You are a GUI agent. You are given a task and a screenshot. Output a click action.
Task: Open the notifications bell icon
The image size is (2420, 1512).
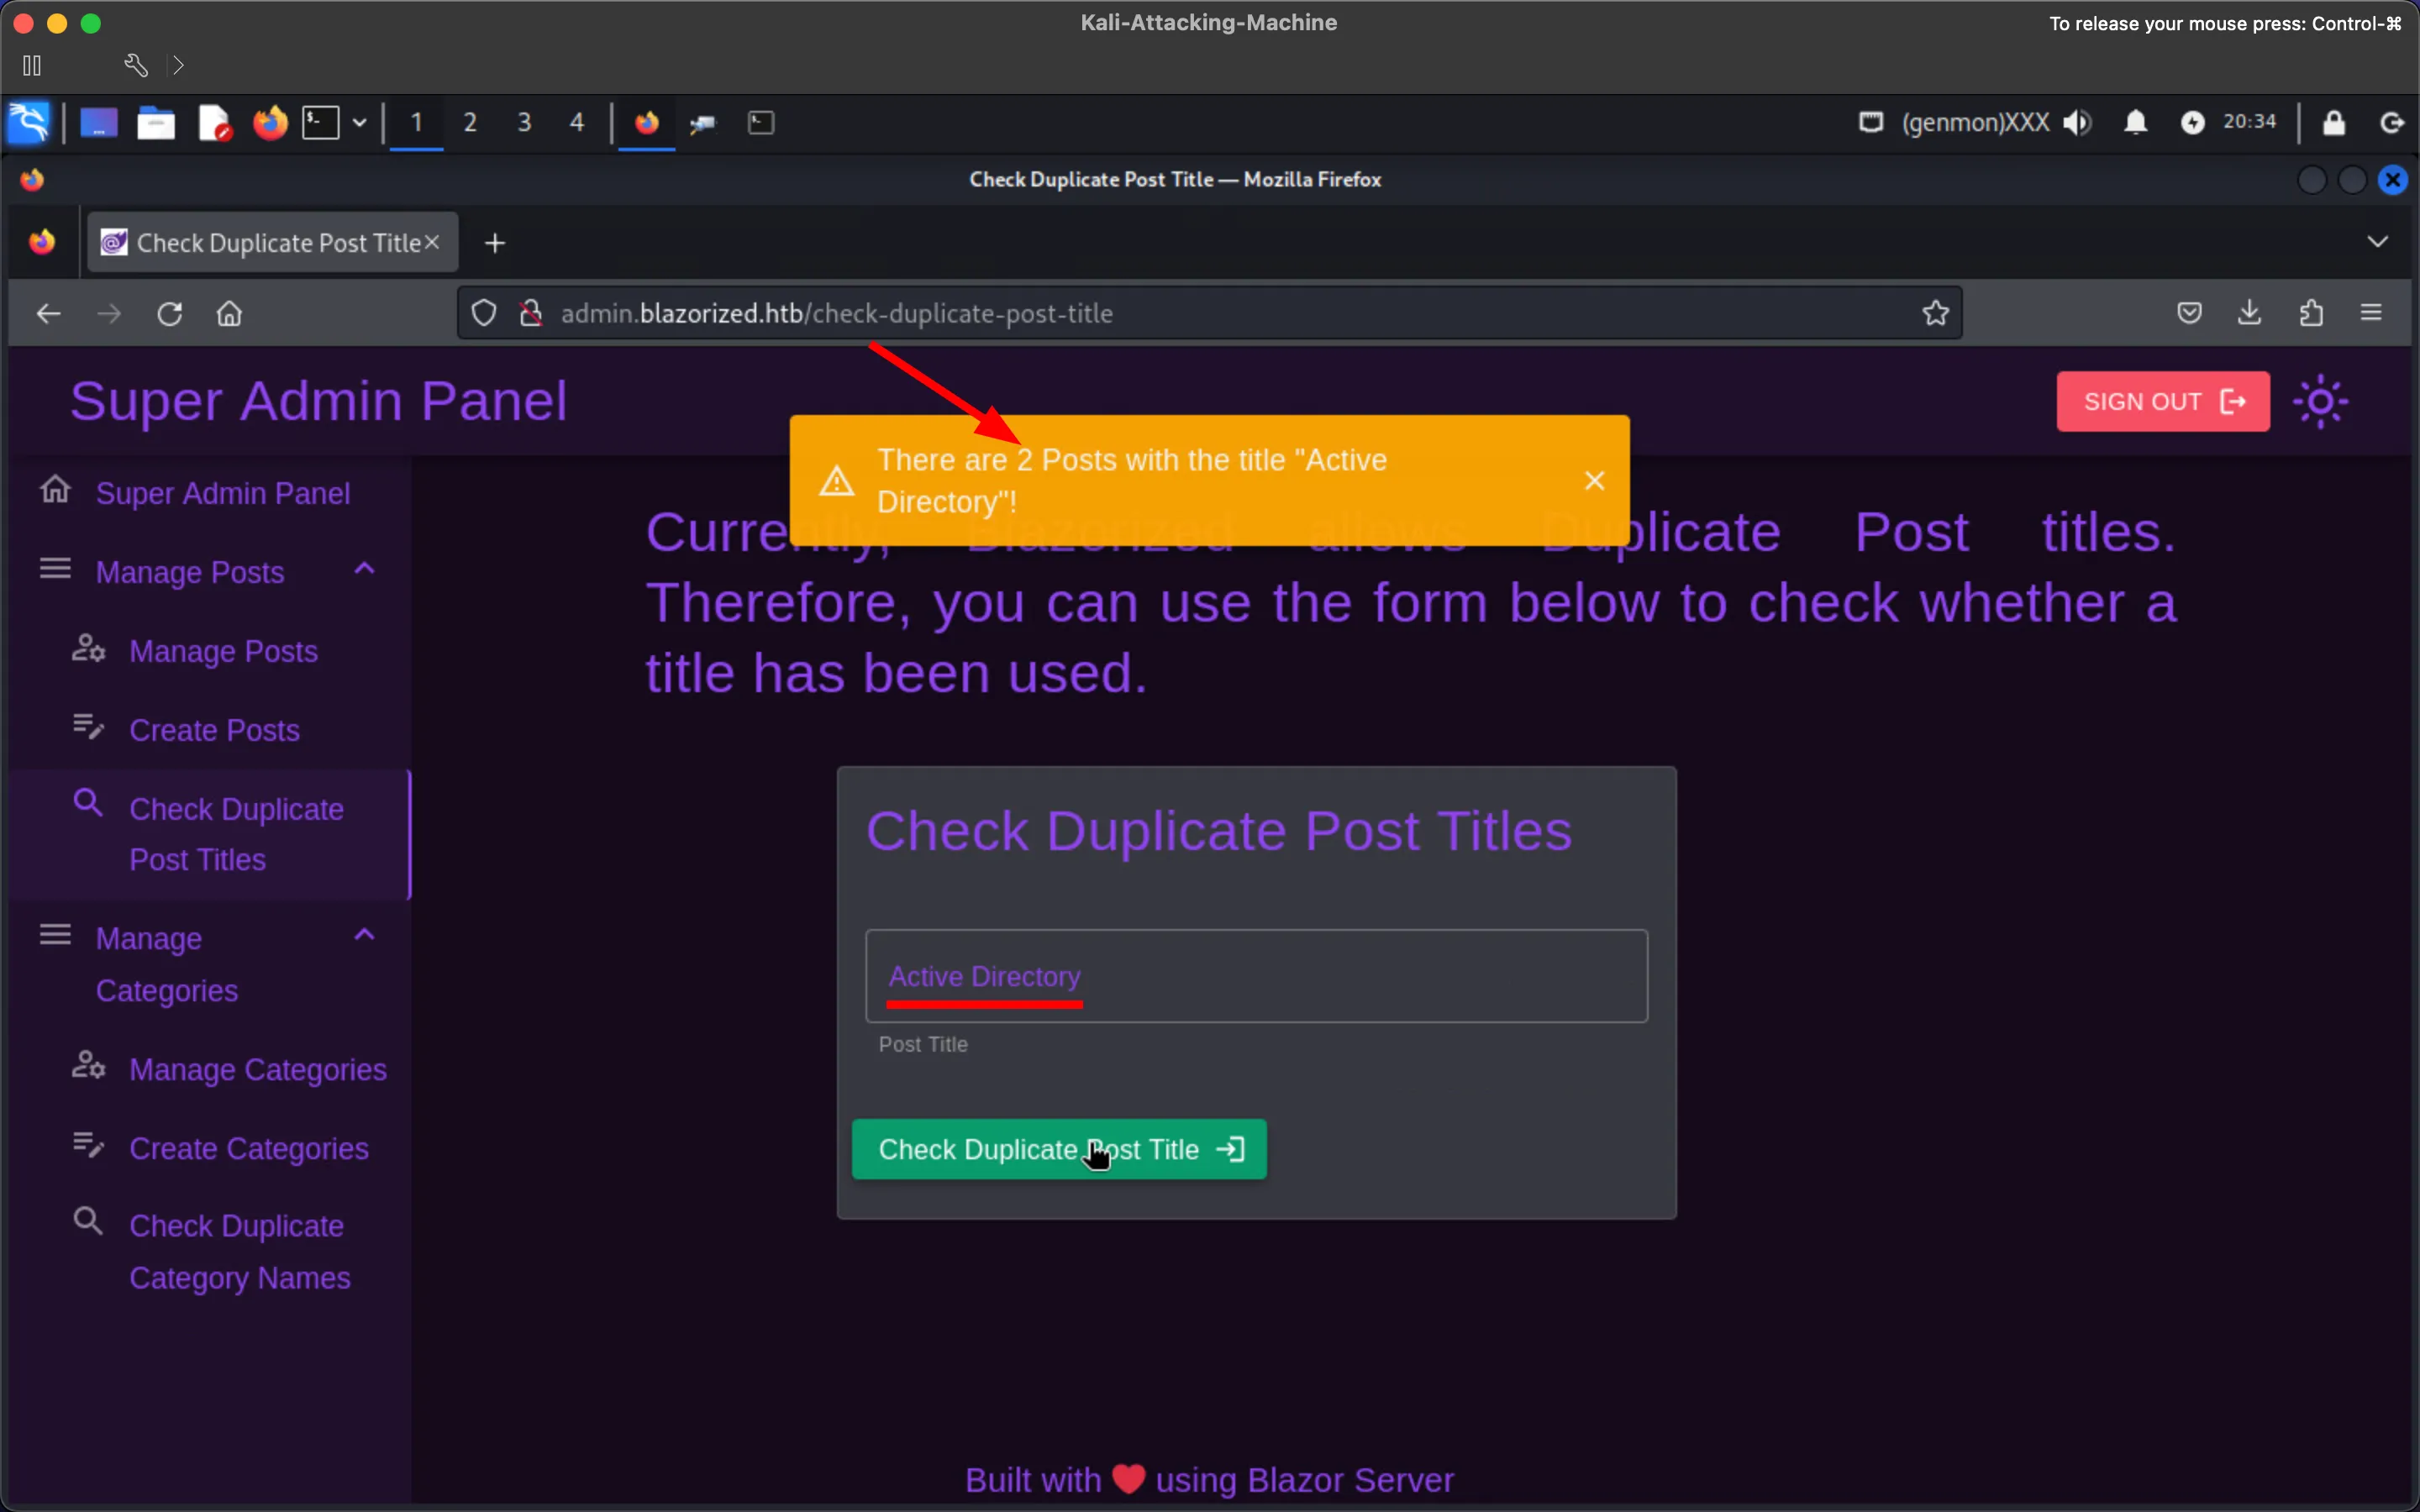2136,123
